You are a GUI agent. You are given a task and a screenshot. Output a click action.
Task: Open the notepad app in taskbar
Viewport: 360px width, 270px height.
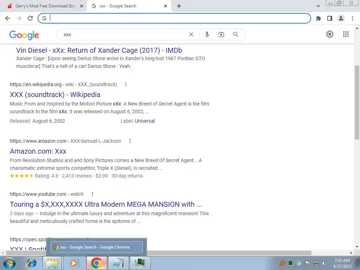pyautogui.click(x=118, y=263)
